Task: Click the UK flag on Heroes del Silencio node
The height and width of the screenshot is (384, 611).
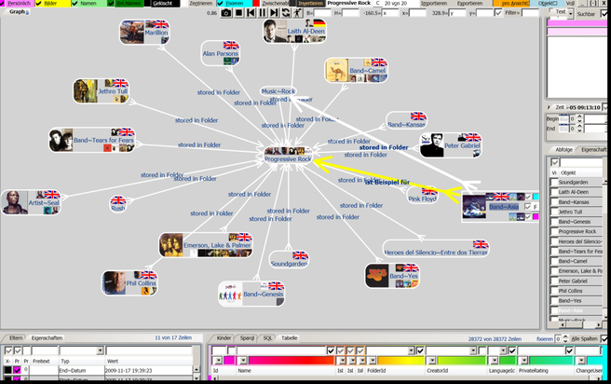Action: [481, 244]
